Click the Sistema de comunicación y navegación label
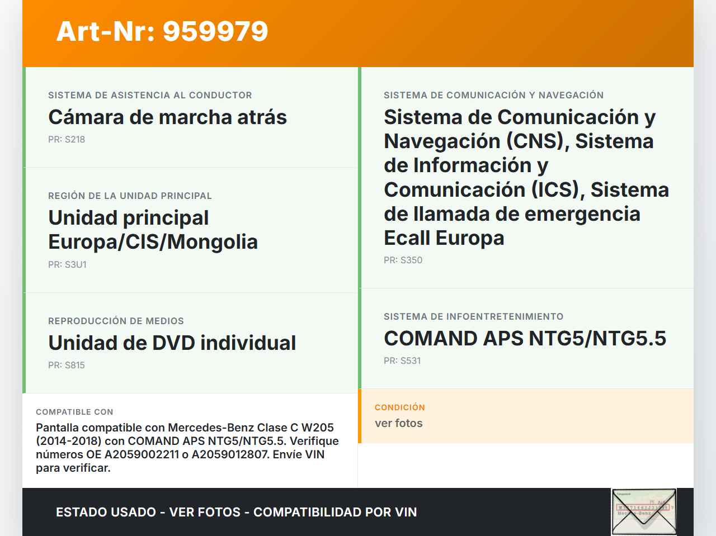 [493, 95]
